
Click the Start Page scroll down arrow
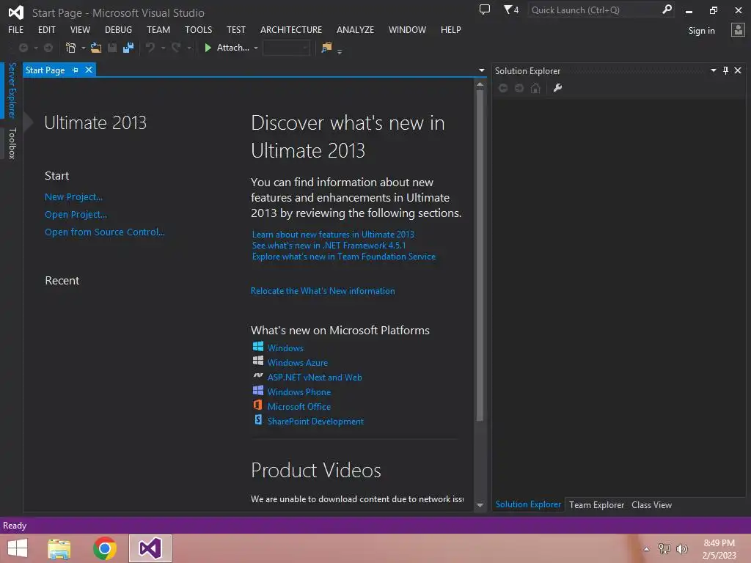pyautogui.click(x=480, y=505)
